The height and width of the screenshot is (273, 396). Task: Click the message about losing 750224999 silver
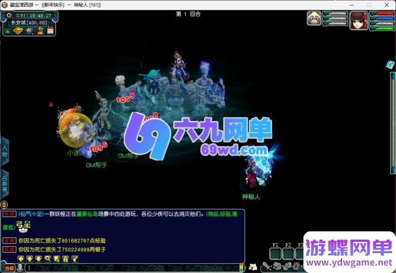tap(62, 250)
